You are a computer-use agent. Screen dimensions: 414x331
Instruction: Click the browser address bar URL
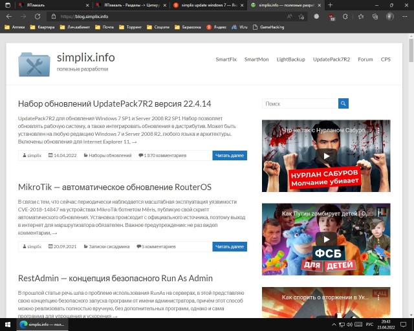click(x=84, y=16)
